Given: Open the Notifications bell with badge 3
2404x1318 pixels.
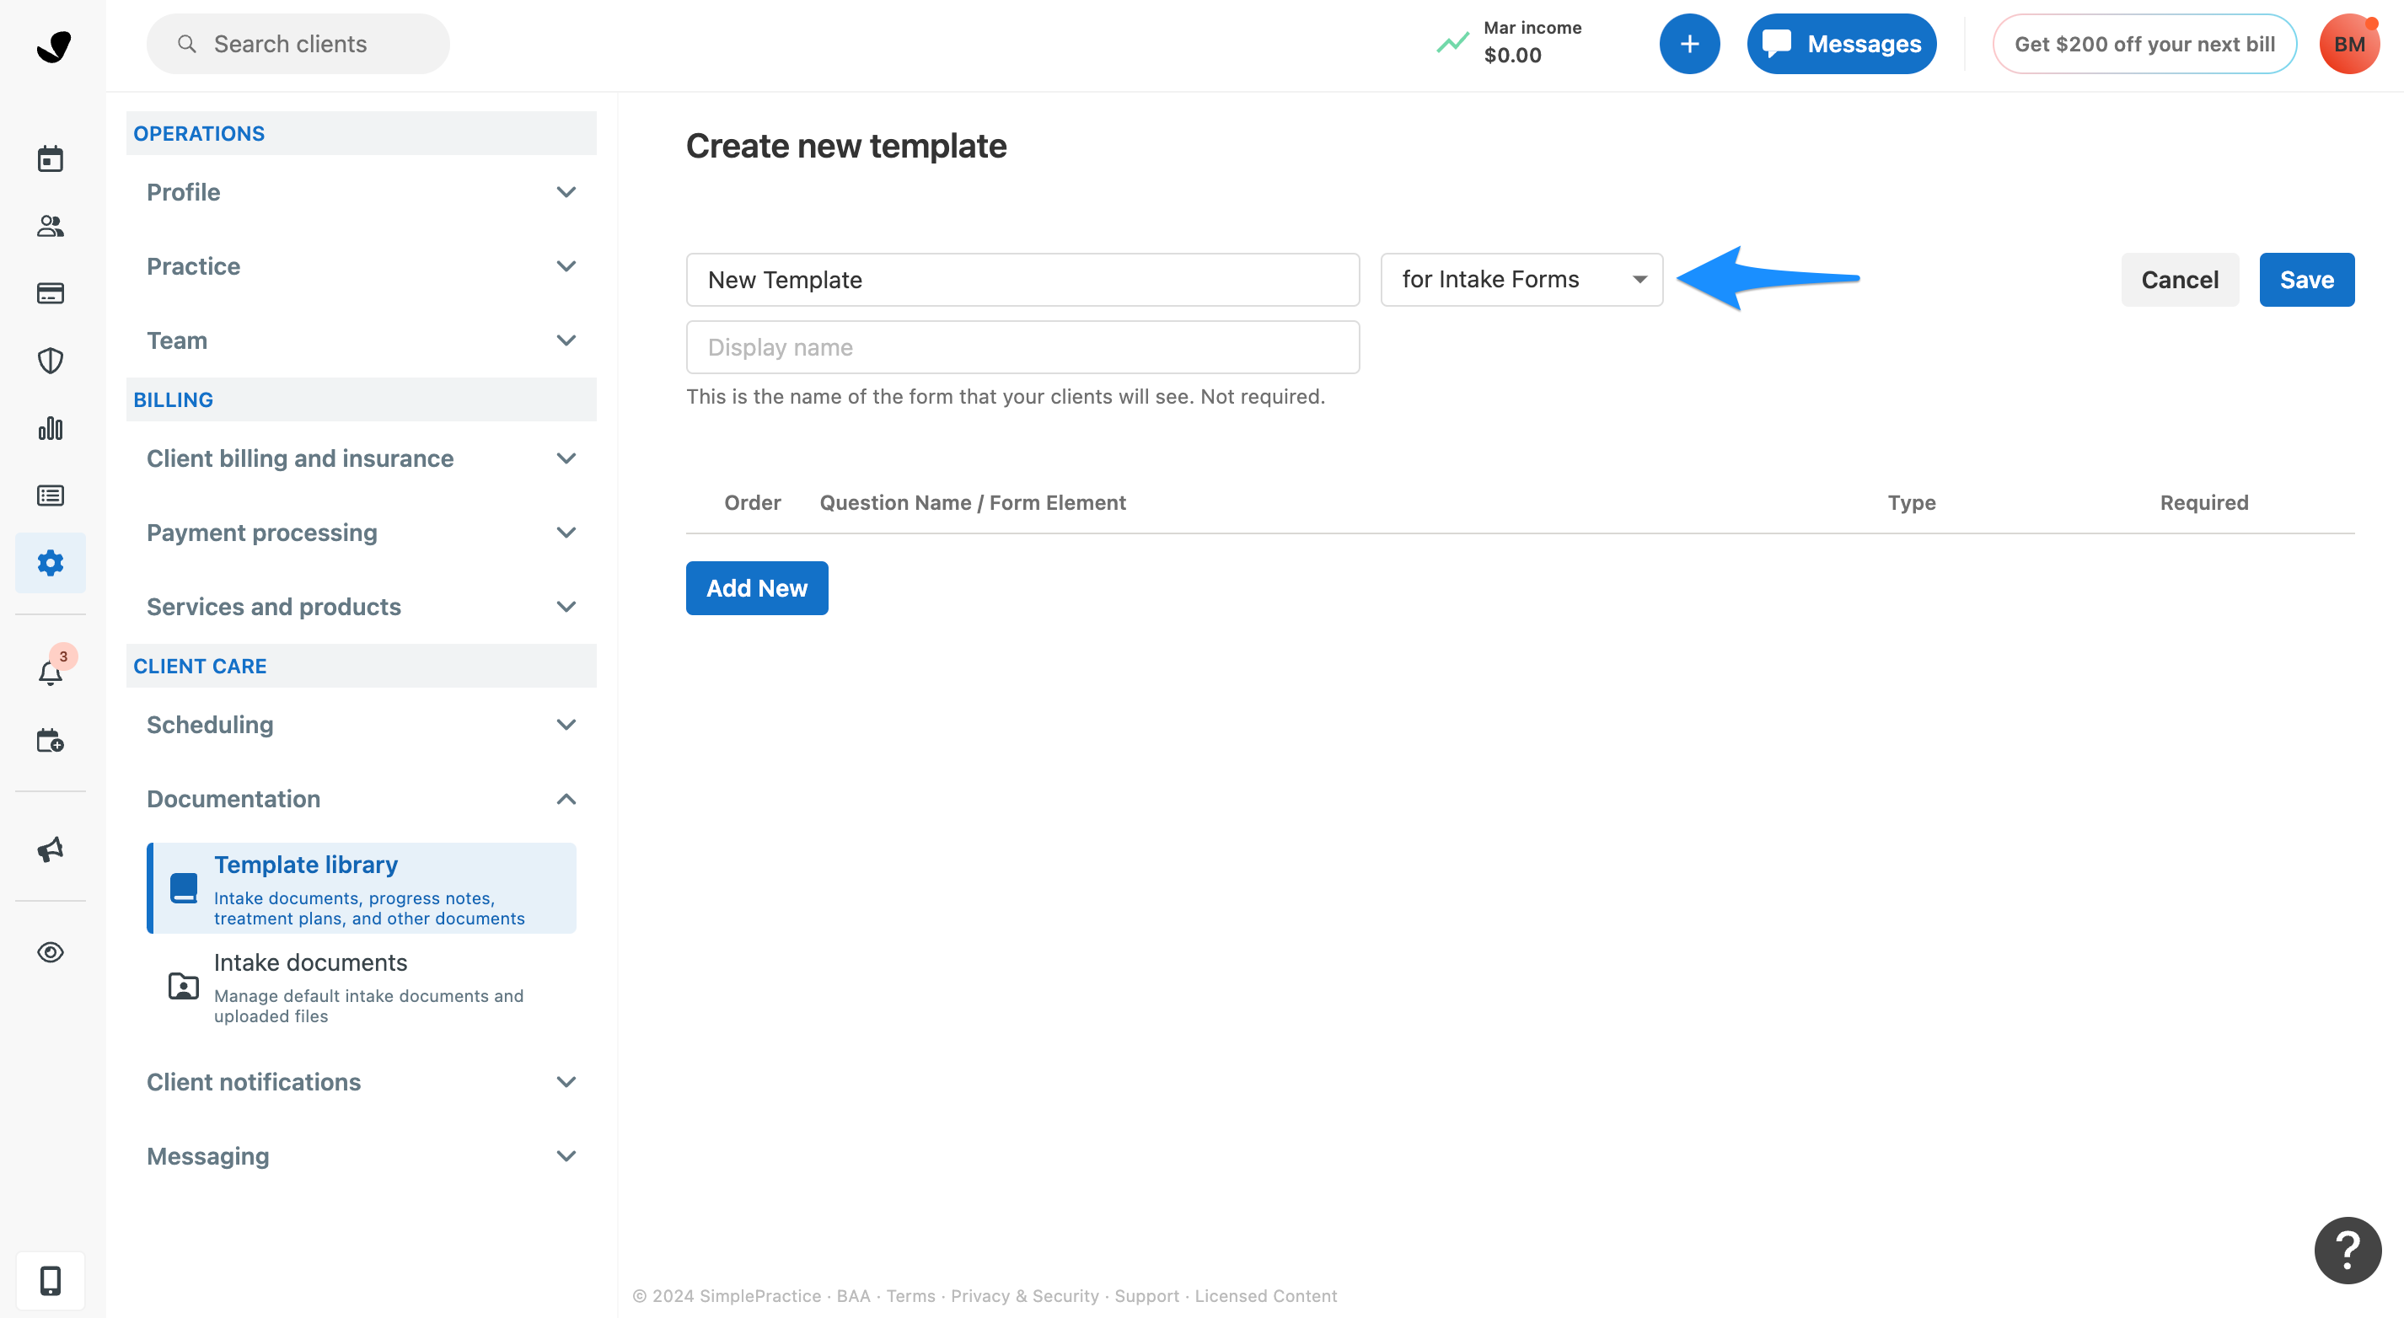Looking at the screenshot, I should coord(51,672).
